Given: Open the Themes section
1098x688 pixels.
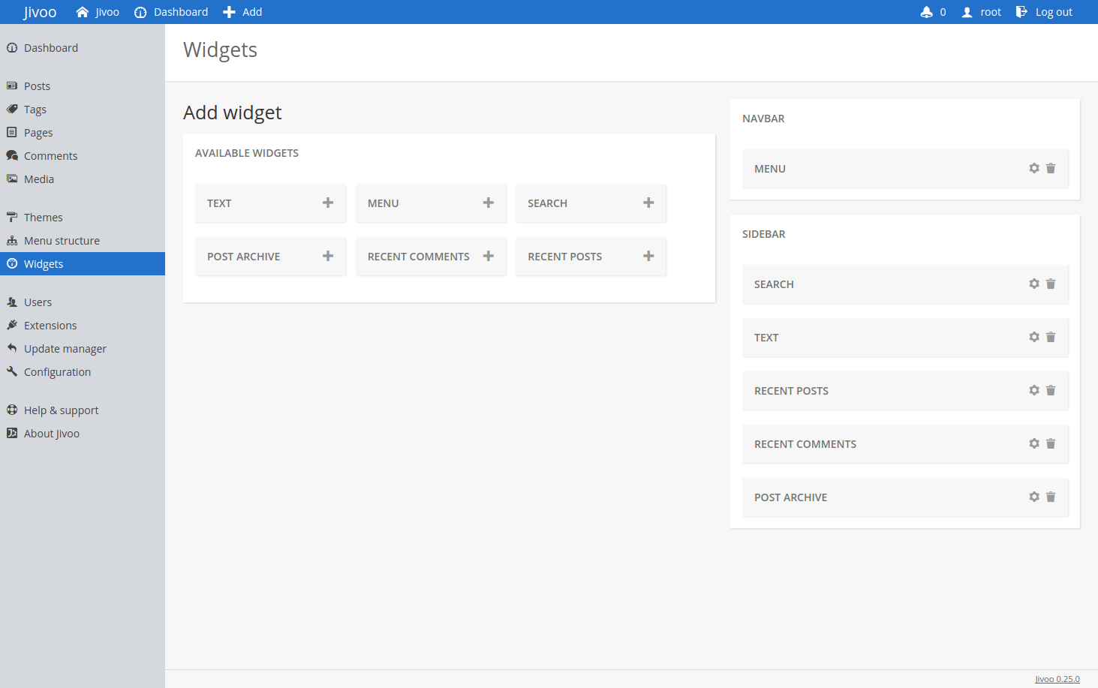Looking at the screenshot, I should point(43,218).
